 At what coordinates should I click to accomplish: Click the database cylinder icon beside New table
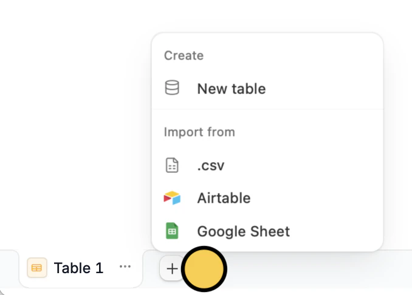[x=172, y=87]
